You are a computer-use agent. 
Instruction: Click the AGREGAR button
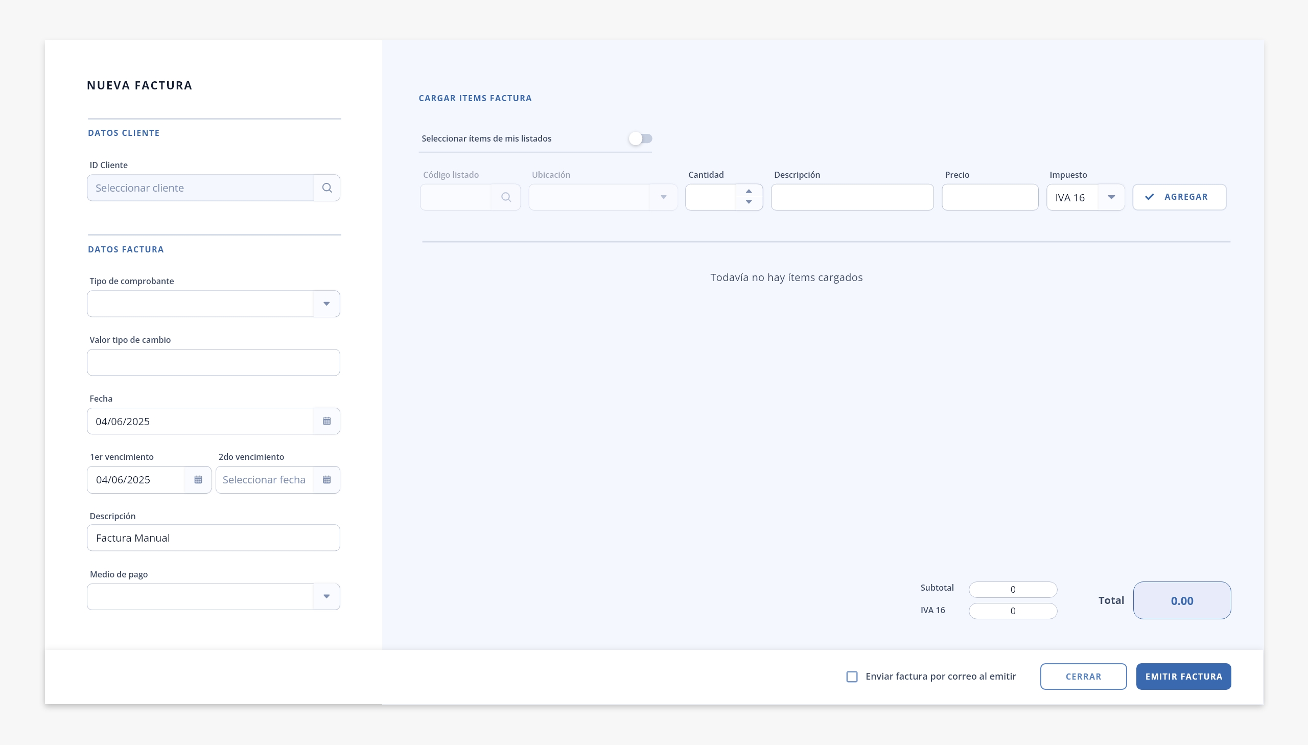click(x=1179, y=197)
